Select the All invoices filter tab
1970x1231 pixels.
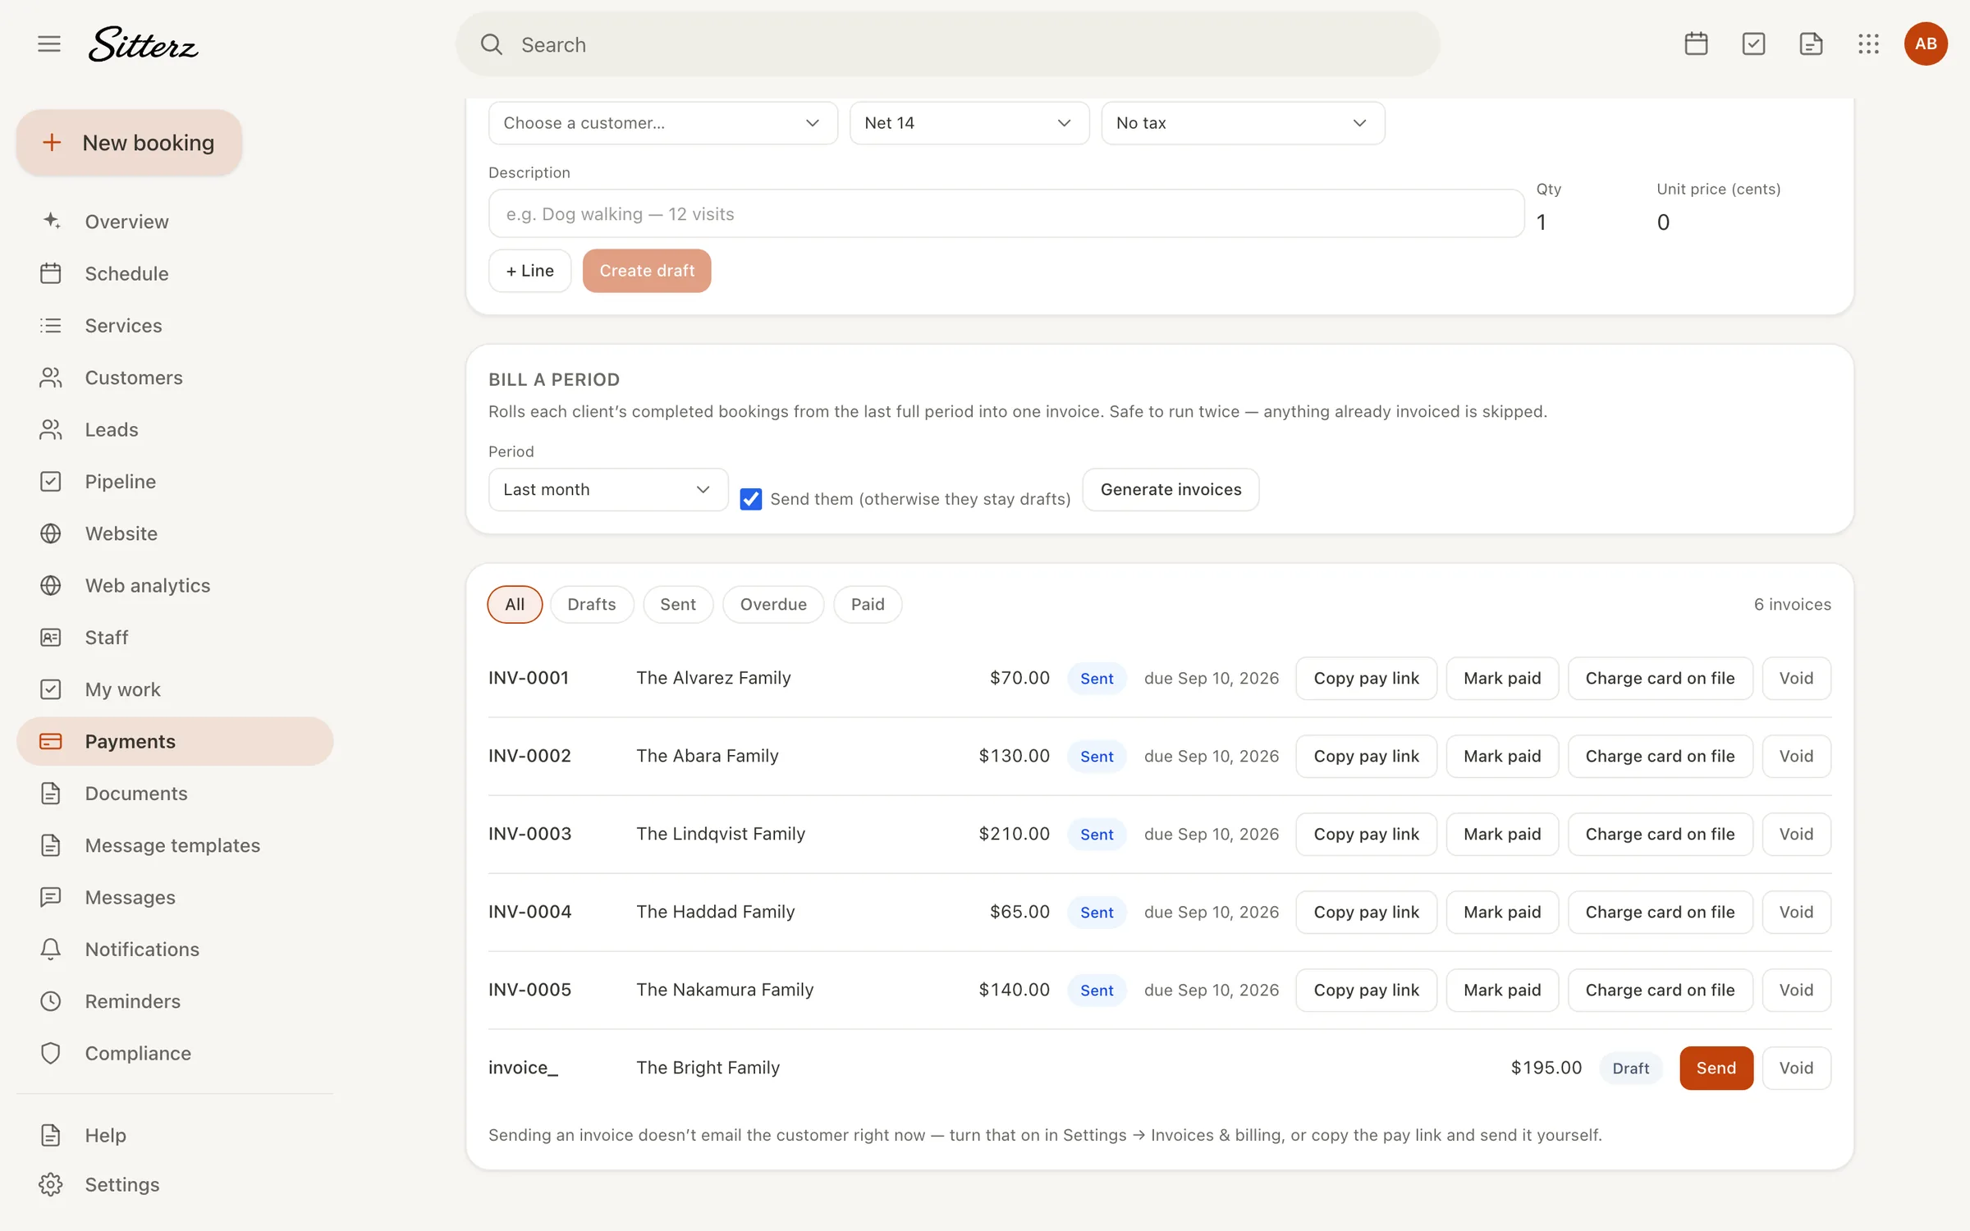click(x=515, y=605)
